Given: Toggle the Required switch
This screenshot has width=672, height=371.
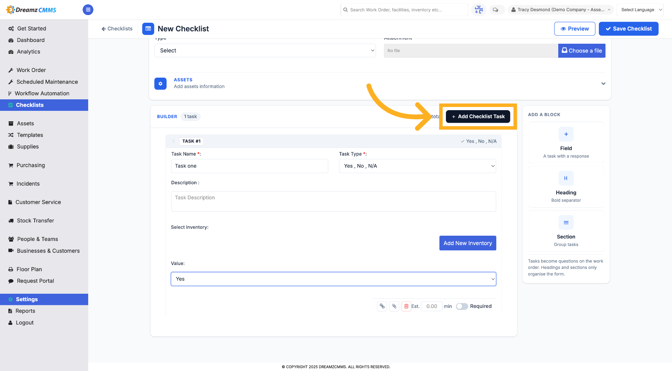Looking at the screenshot, I should [462, 306].
